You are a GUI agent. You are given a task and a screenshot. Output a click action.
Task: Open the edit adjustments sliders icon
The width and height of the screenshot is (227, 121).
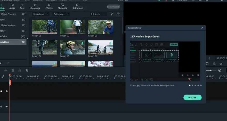pyautogui.click(x=27, y=71)
